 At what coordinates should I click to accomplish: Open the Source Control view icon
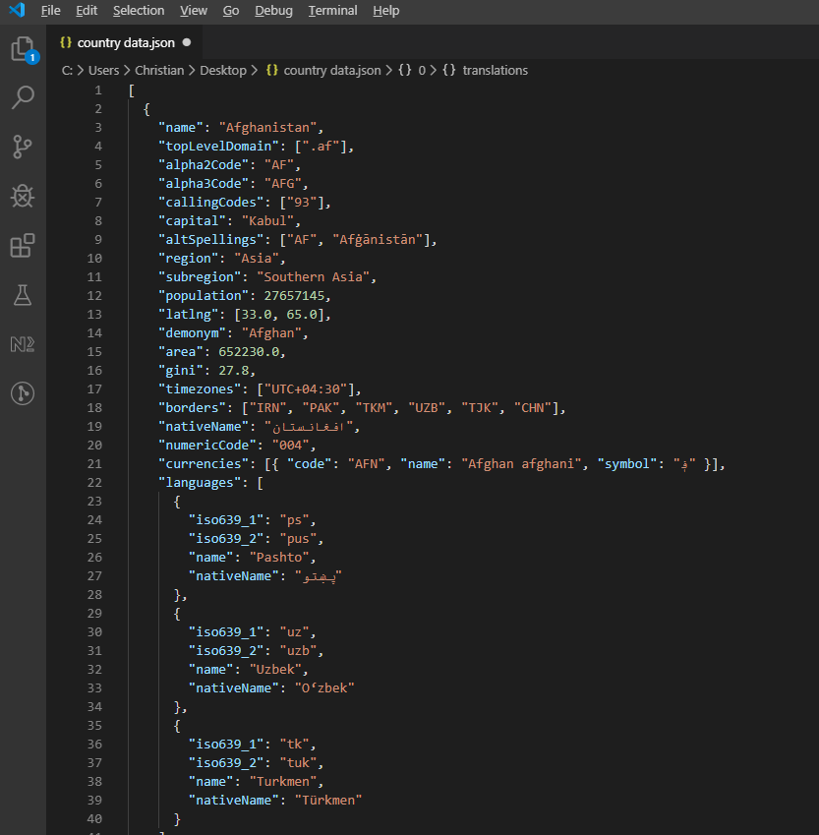click(23, 147)
